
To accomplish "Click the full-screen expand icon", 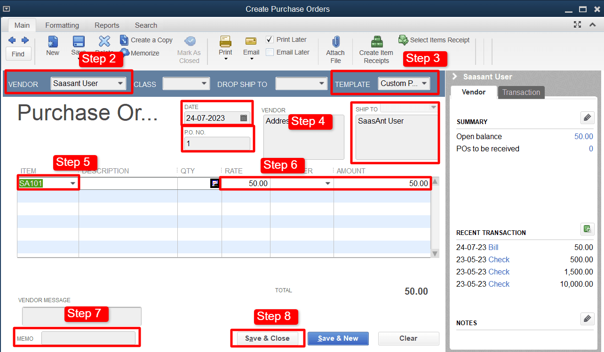I will coord(578,25).
